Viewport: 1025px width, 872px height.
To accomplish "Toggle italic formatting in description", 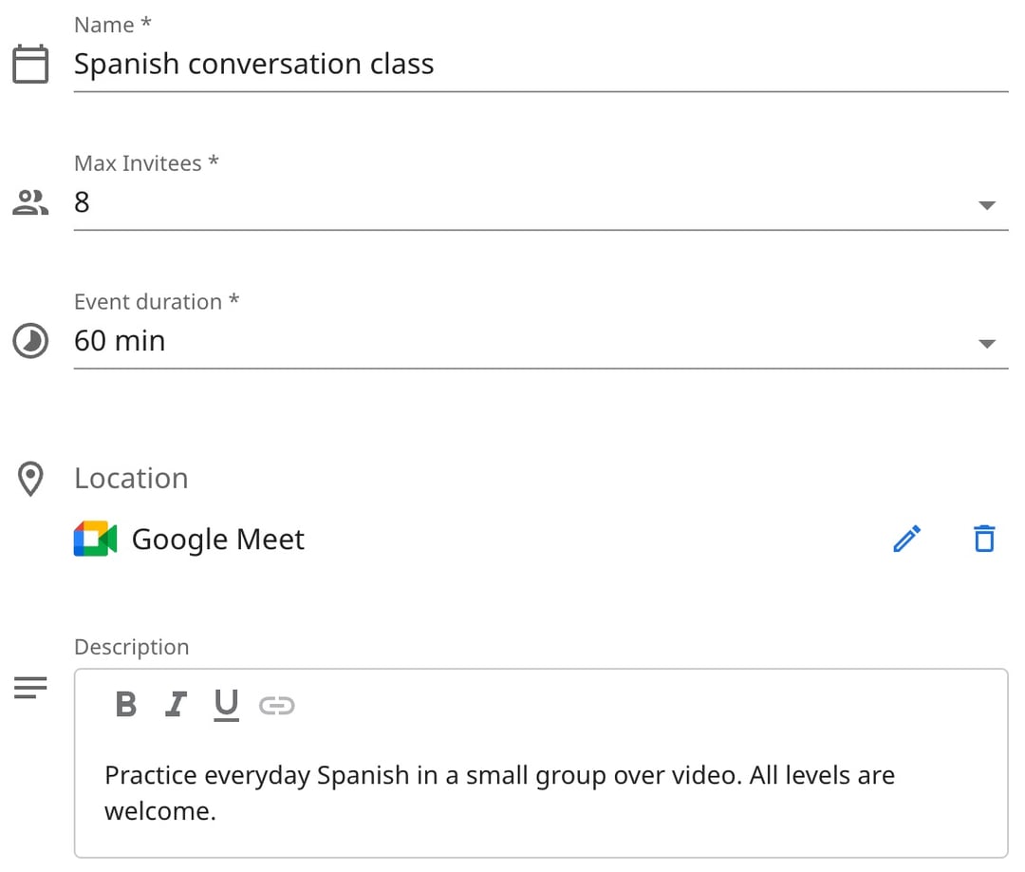I will (x=176, y=705).
